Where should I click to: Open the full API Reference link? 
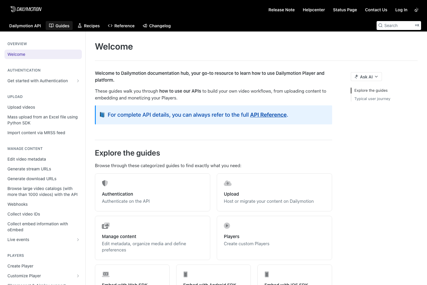point(268,115)
